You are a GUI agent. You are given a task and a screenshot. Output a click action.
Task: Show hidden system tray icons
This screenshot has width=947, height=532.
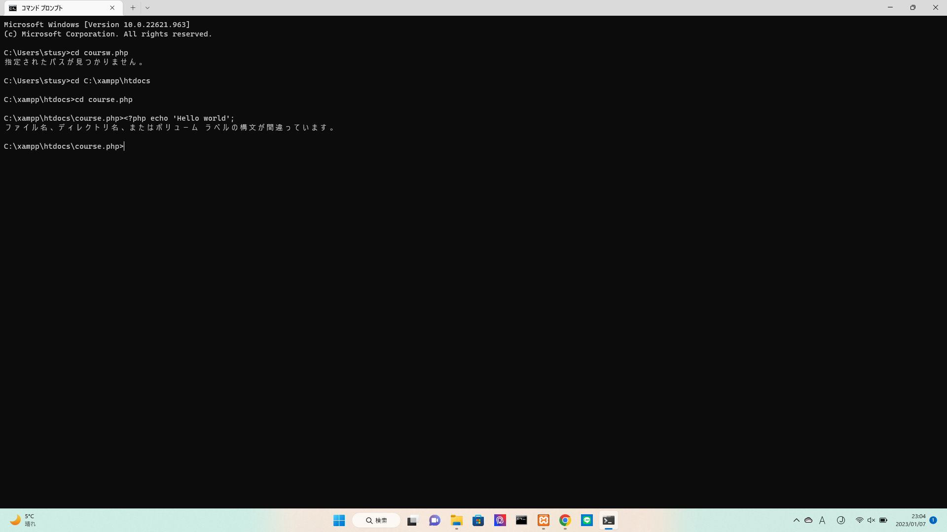coord(796,520)
